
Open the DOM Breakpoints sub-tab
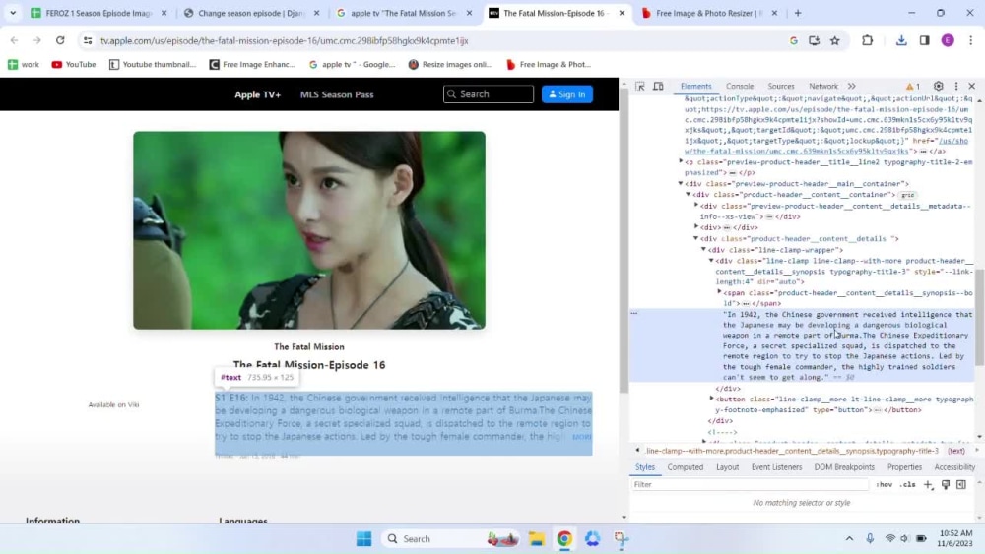pyautogui.click(x=844, y=467)
